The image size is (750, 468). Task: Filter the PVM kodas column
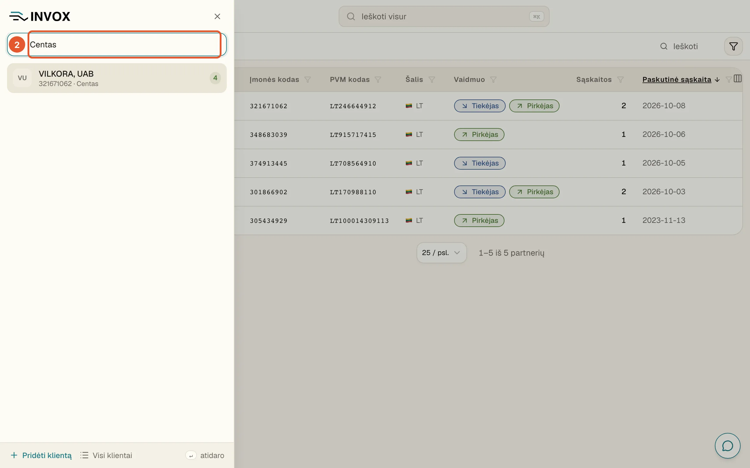[378, 80]
